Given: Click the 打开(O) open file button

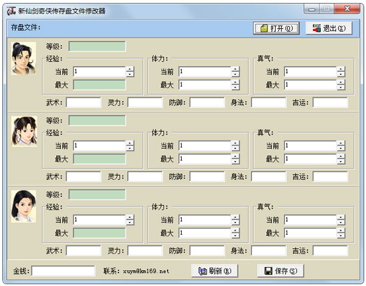Looking at the screenshot, I should 276,29.
